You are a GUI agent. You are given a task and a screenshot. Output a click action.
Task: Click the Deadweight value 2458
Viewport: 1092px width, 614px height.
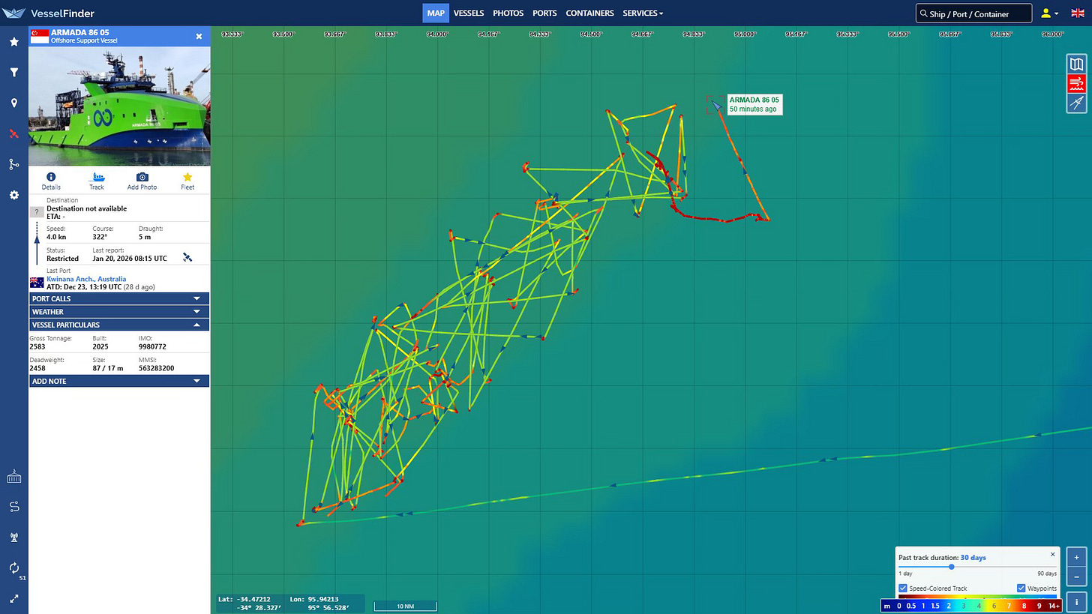[37, 368]
